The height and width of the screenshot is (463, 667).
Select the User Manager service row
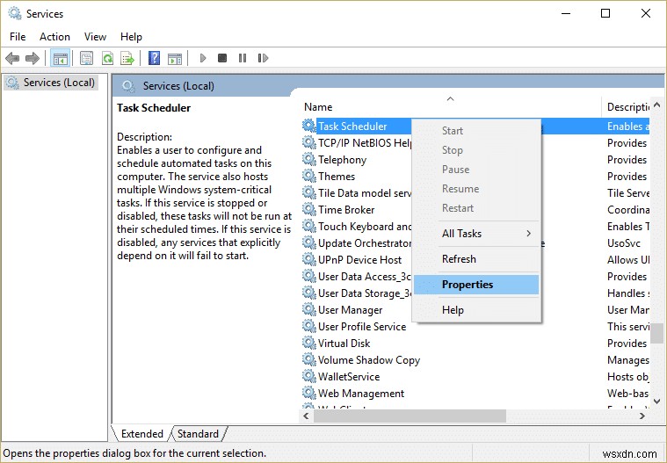point(475,309)
